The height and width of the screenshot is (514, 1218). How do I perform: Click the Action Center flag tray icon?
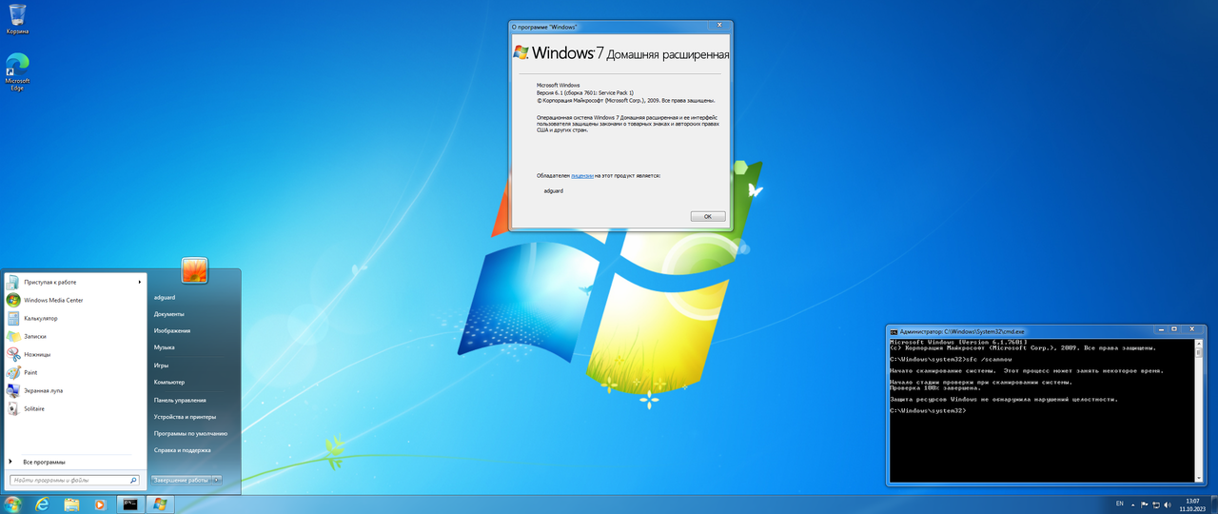[1144, 504]
